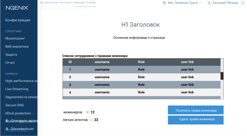Click the username cell in row 1
The height and width of the screenshot is (136, 247).
pos(102,70)
